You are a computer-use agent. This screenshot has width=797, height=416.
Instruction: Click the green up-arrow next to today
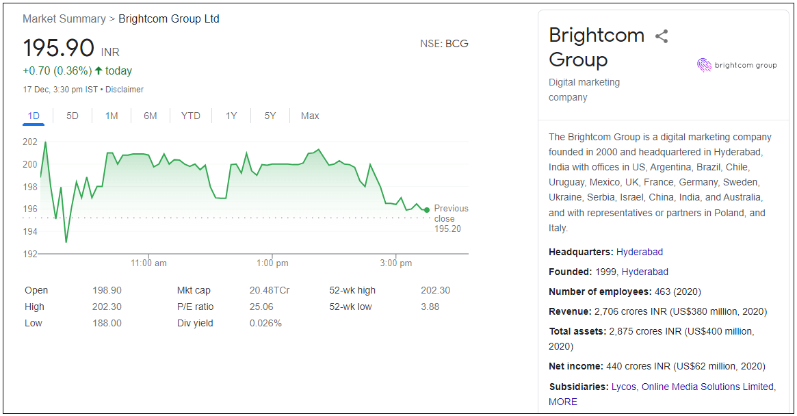coord(99,70)
